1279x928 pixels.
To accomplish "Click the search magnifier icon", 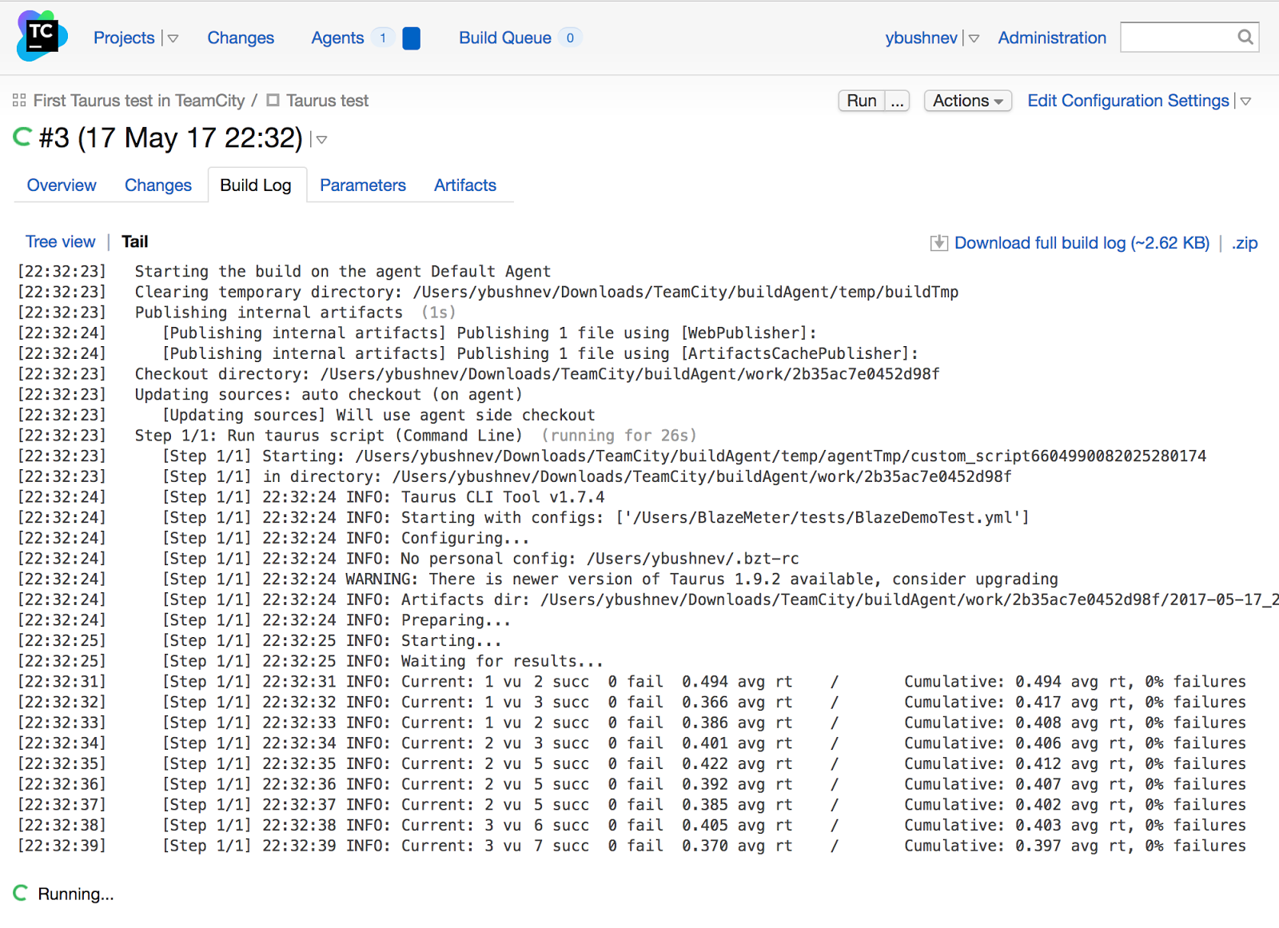I will click(x=1245, y=37).
